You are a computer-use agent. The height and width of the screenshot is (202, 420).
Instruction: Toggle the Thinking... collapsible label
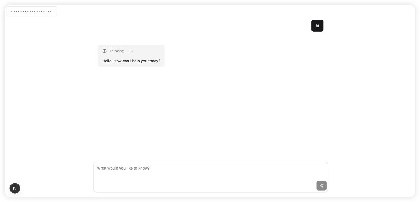coord(118,51)
